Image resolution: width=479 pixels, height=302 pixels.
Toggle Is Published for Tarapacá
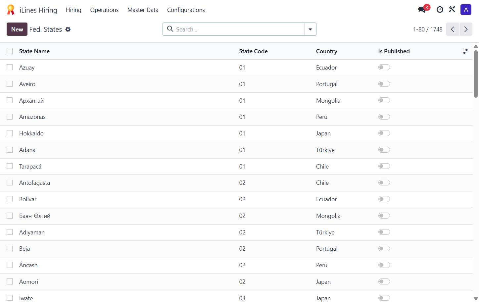(384, 166)
